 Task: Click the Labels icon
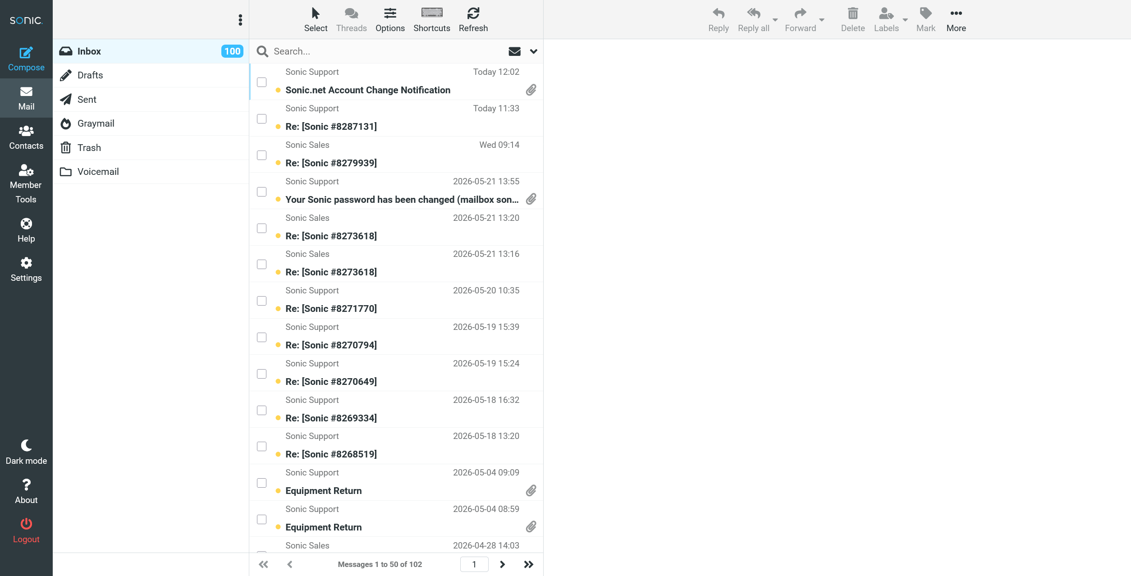(x=886, y=20)
